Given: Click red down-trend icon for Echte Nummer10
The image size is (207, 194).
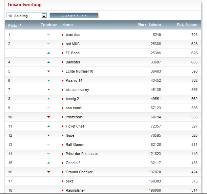Looking at the screenshot, I should [48, 71].
